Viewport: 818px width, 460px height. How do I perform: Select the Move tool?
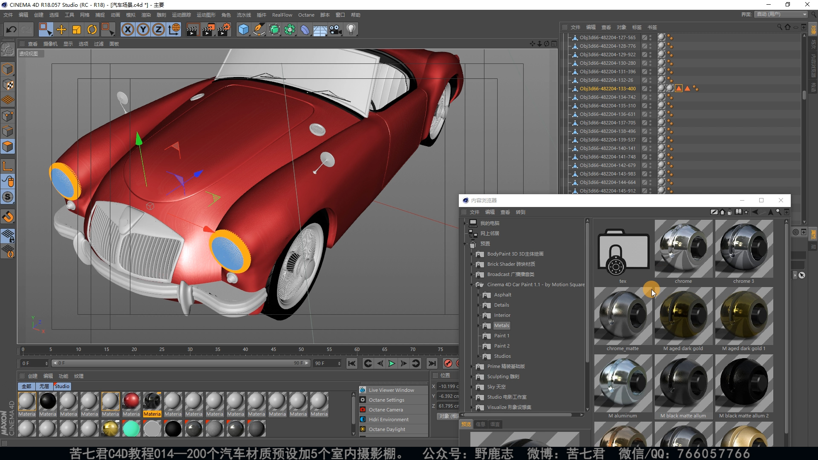[x=61, y=29]
